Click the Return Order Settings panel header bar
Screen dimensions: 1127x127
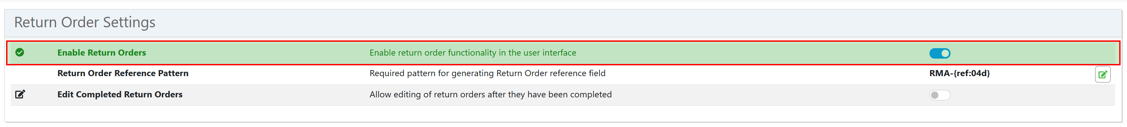563,23
